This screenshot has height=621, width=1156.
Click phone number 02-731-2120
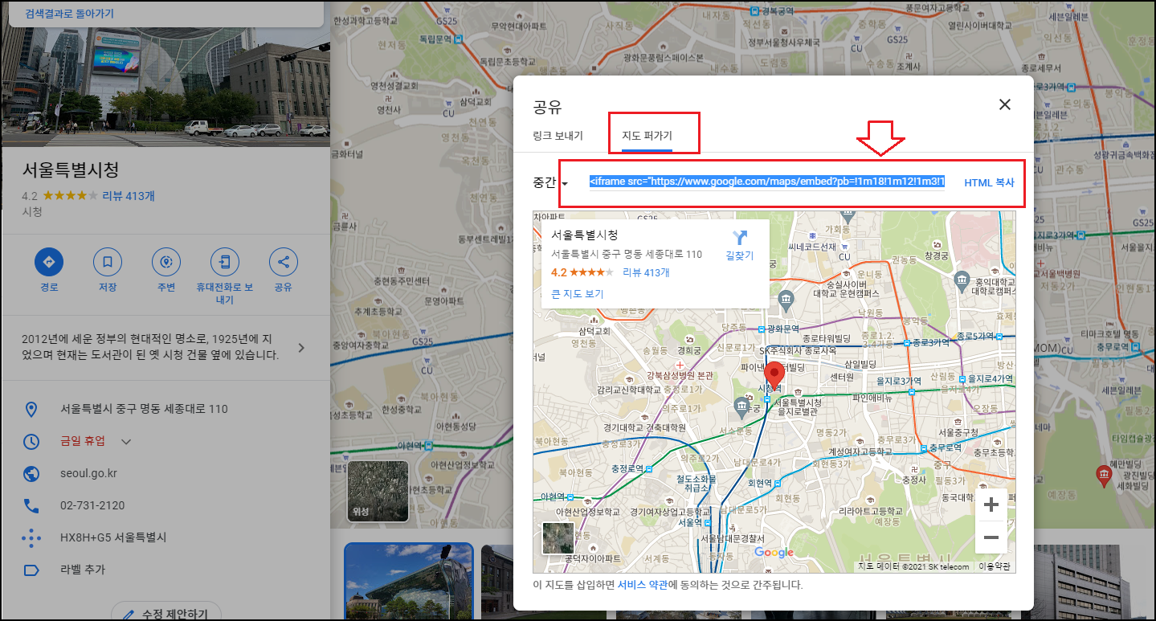tap(92, 505)
